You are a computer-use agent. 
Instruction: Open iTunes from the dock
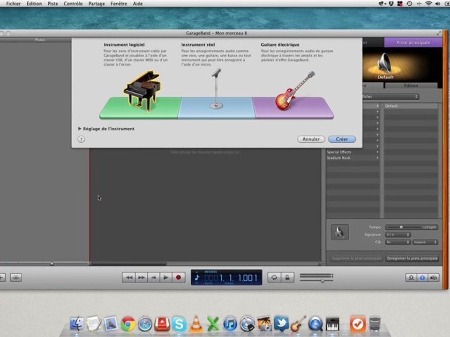(230, 324)
